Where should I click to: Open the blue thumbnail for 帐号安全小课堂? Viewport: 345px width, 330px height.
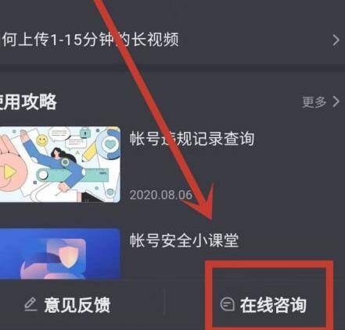point(59,254)
